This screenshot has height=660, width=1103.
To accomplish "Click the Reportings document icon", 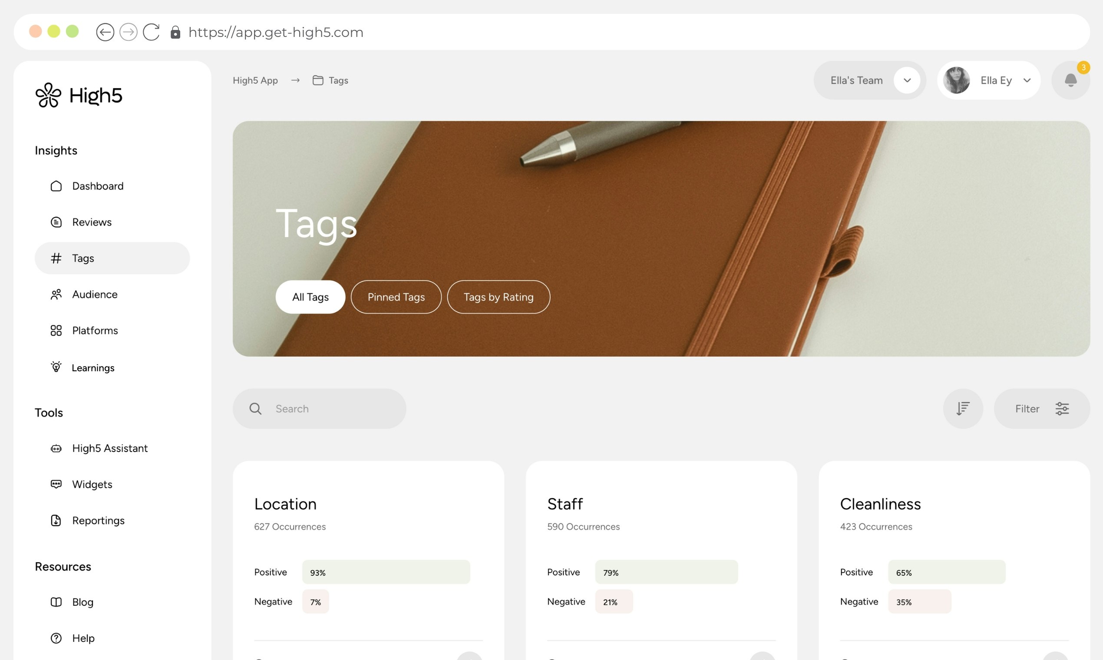I will (56, 520).
